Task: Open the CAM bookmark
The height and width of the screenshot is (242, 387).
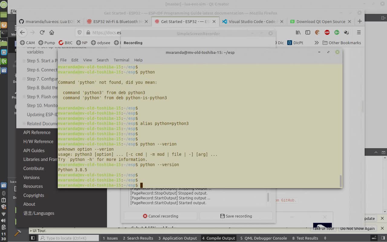Action: (28, 43)
